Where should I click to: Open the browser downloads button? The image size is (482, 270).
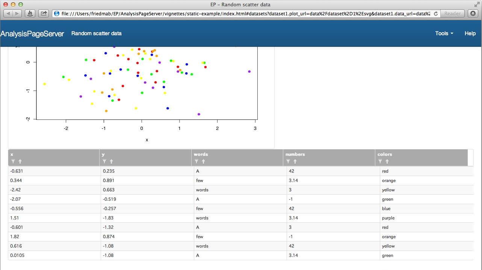(x=473, y=13)
